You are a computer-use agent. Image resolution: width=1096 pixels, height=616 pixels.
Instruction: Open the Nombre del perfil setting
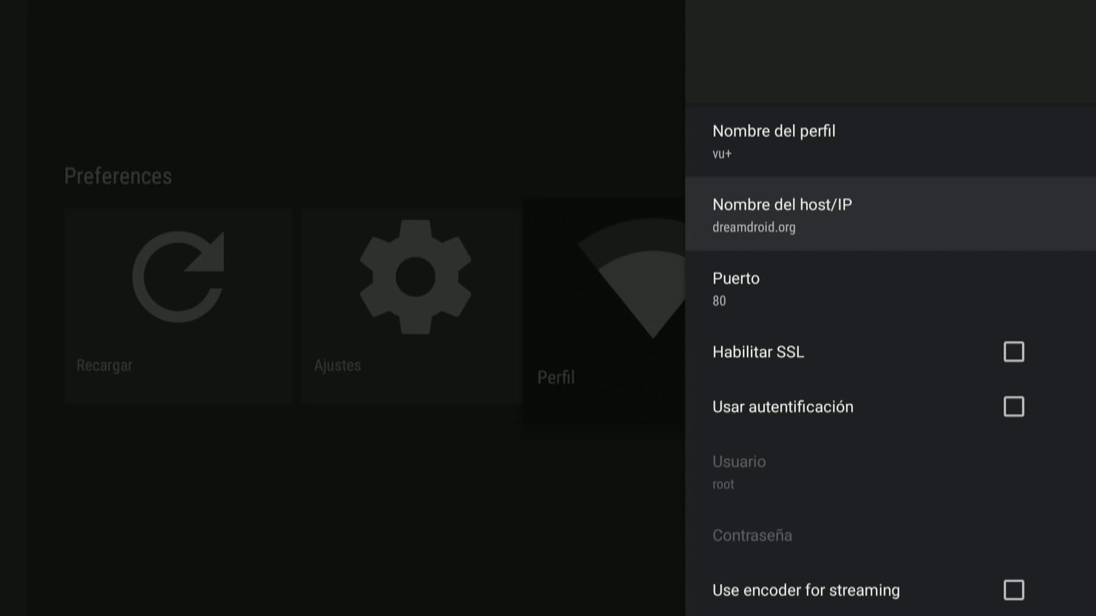[773, 131]
